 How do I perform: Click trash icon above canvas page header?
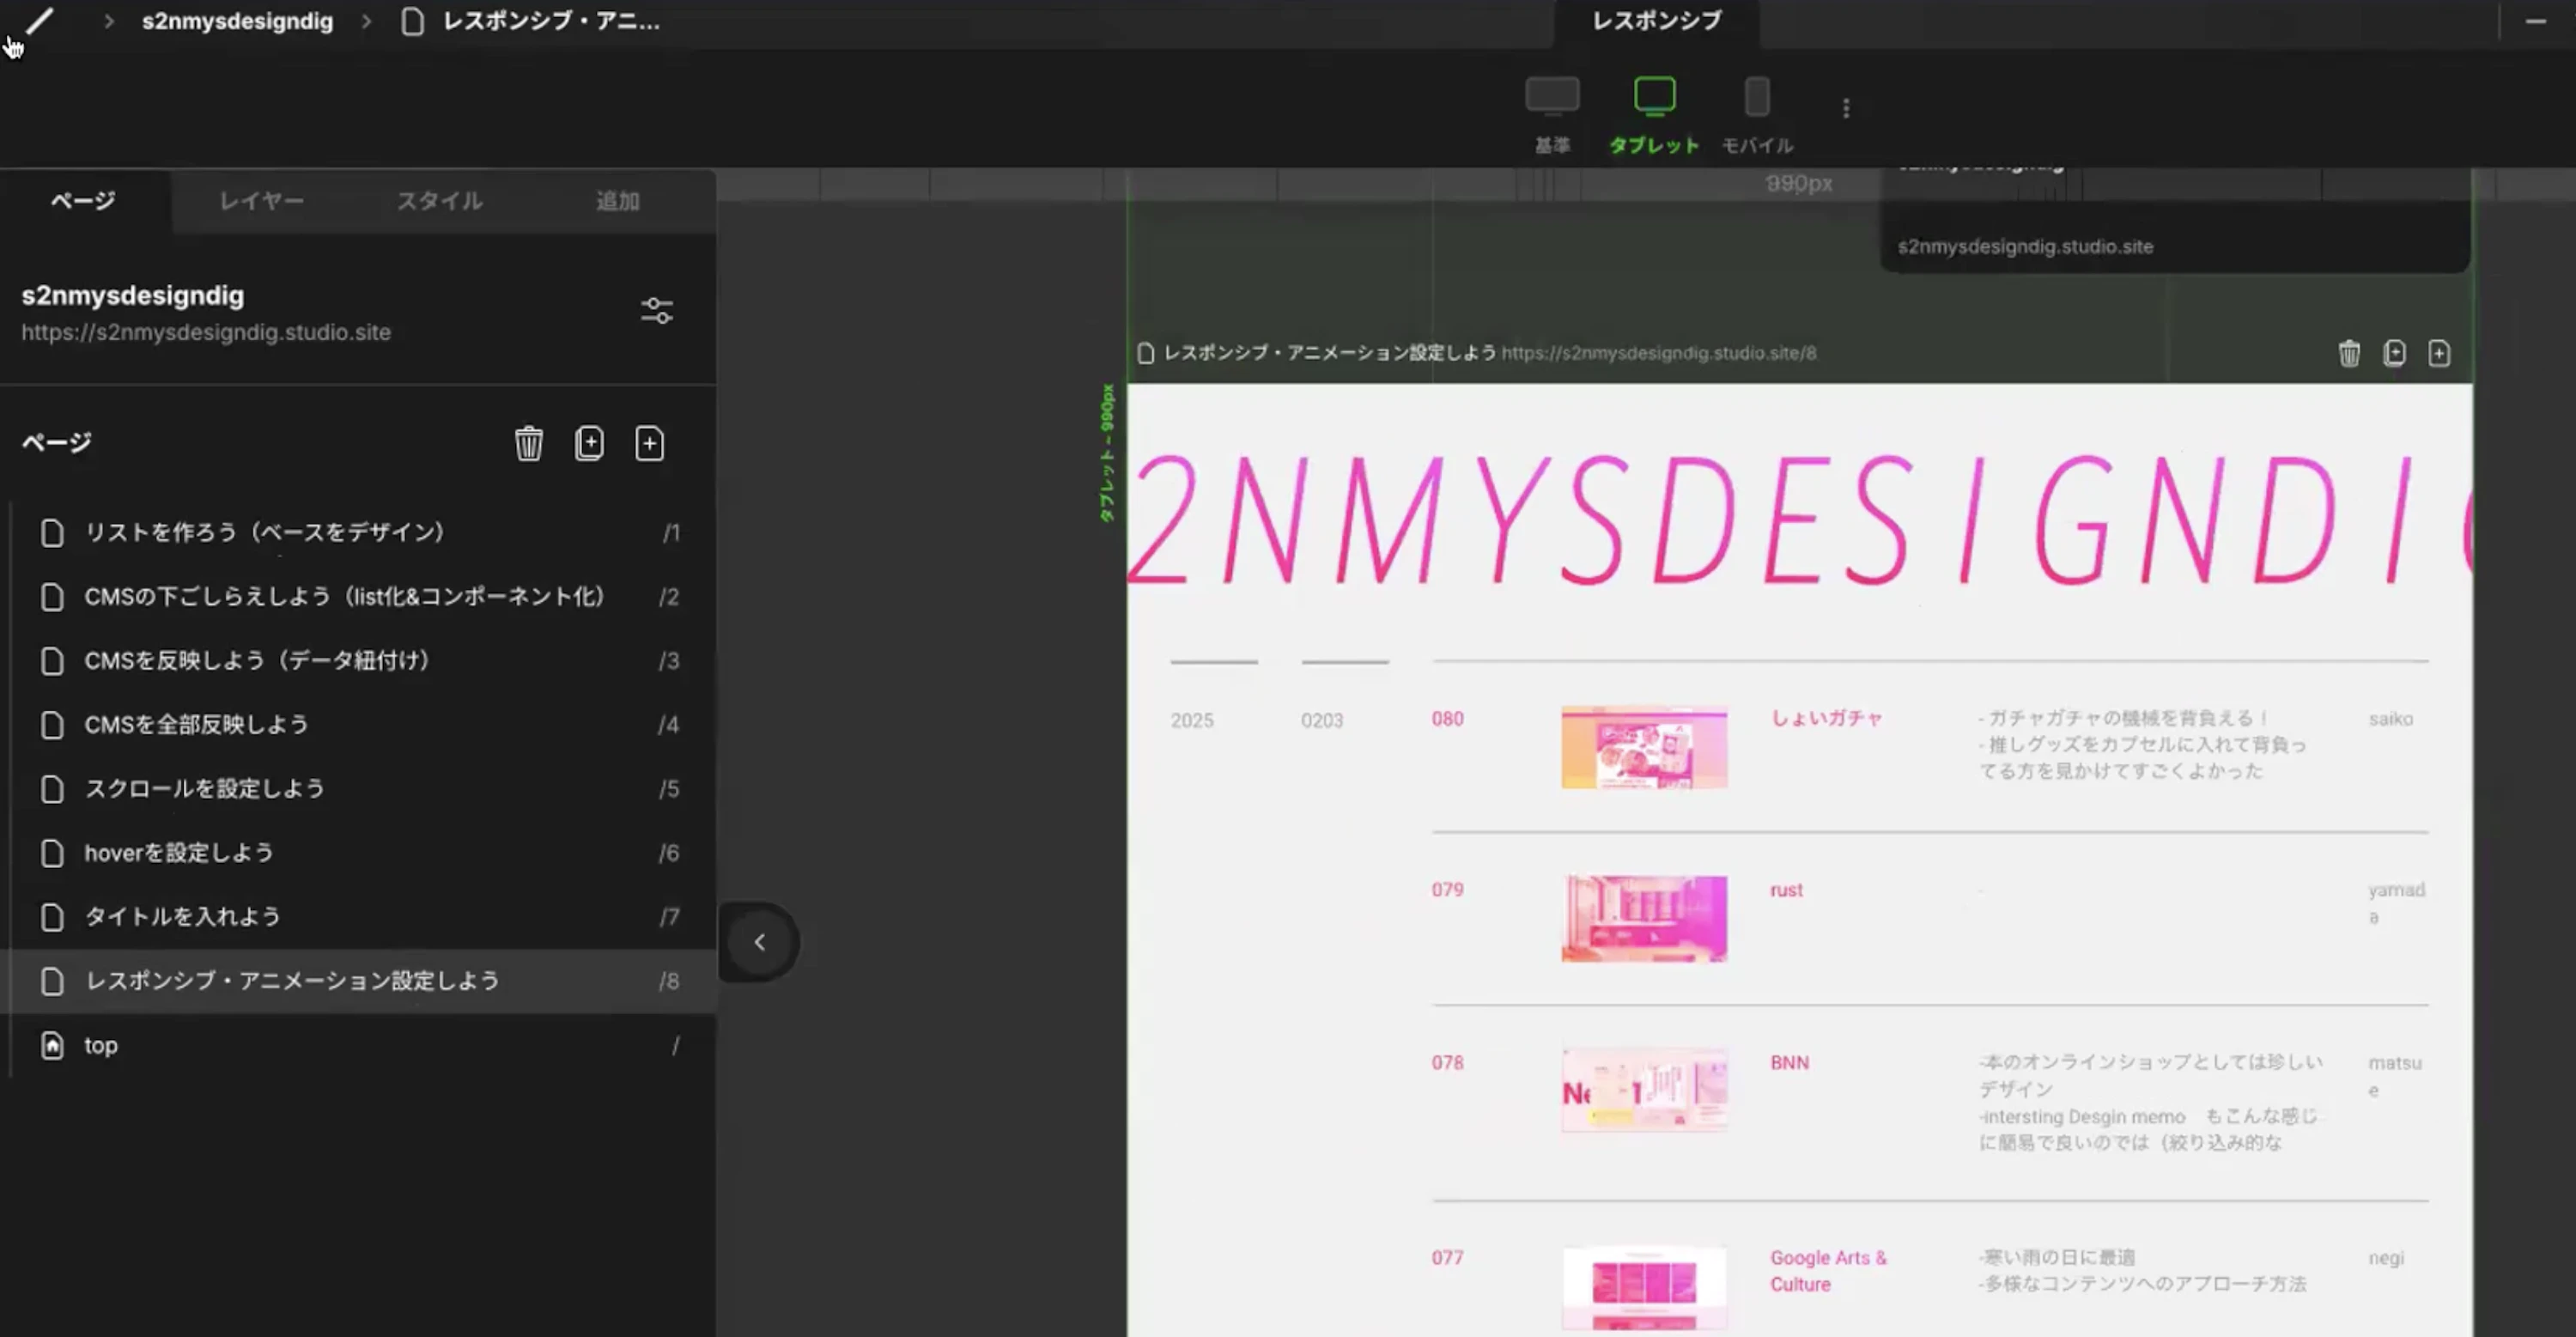click(2349, 353)
